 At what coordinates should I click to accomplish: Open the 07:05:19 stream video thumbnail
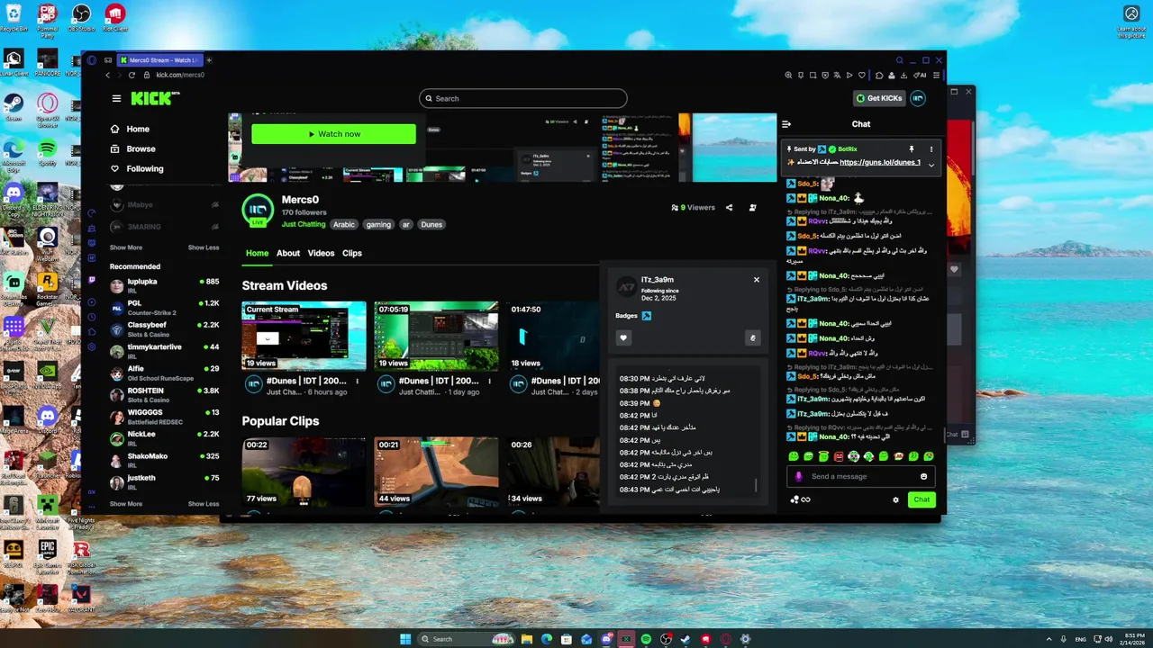click(x=436, y=336)
